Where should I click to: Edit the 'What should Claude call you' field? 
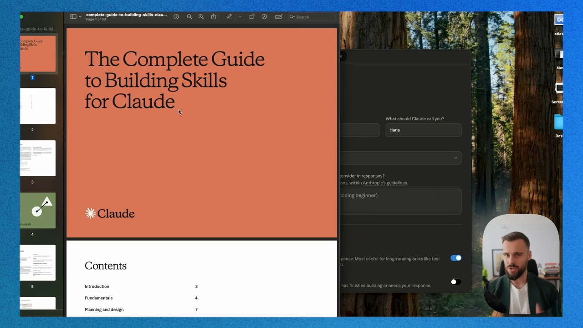[424, 130]
